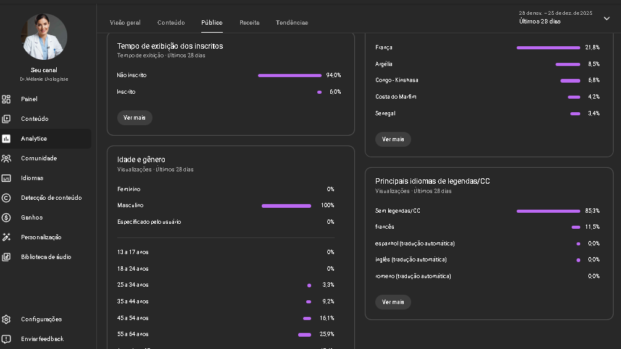Open the Personalização magic wand icon
Image resolution: width=621 pixels, height=349 pixels.
click(6, 237)
